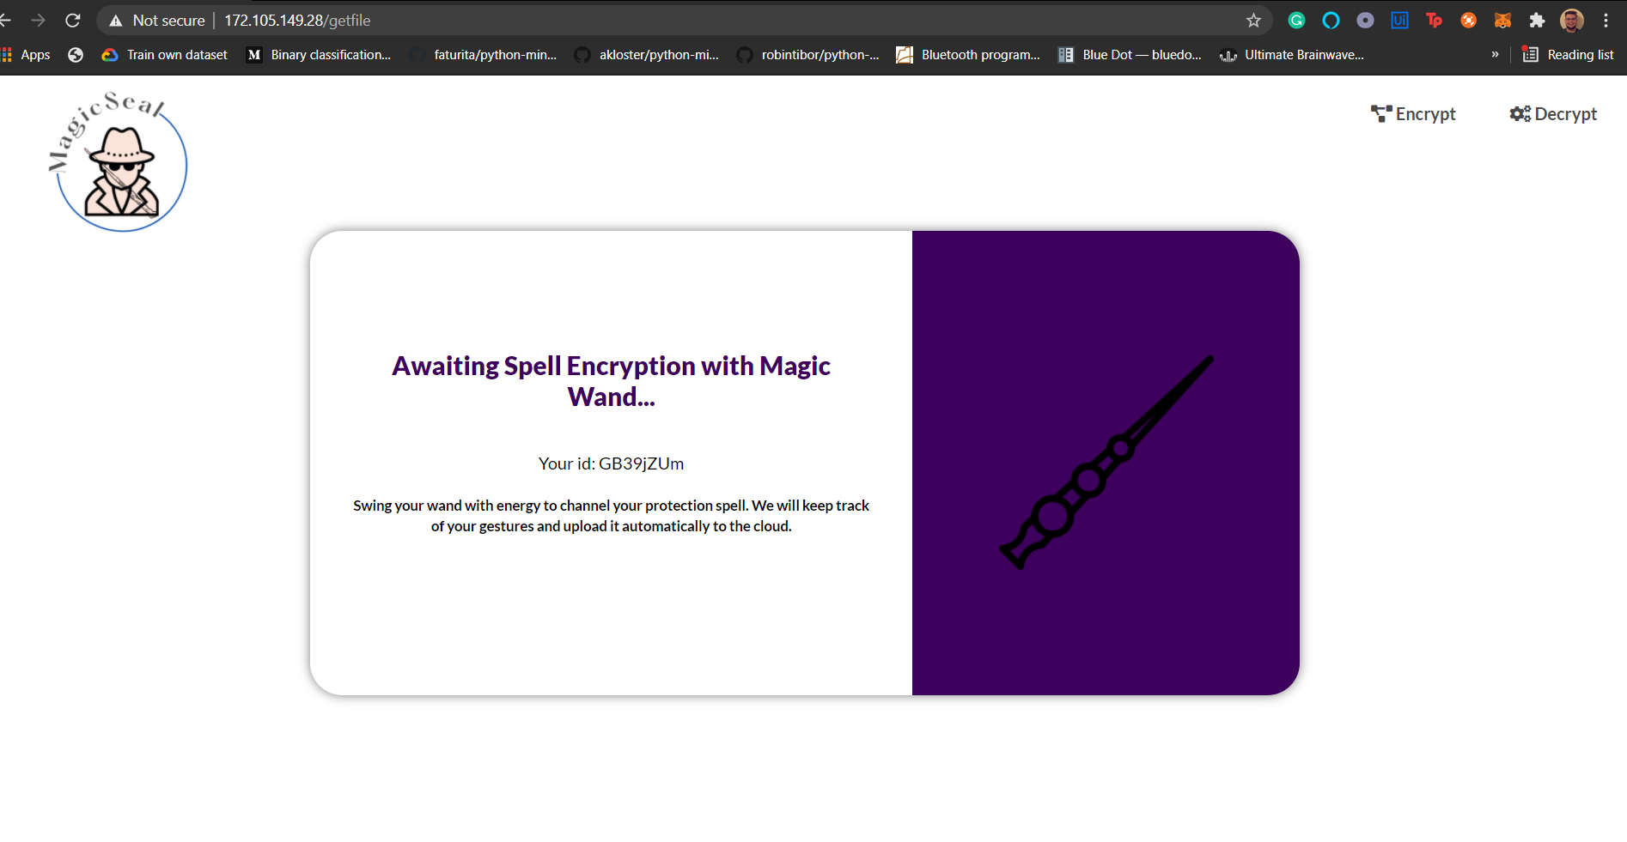
Task: Click the gray circle extension icon
Action: click(x=1365, y=21)
